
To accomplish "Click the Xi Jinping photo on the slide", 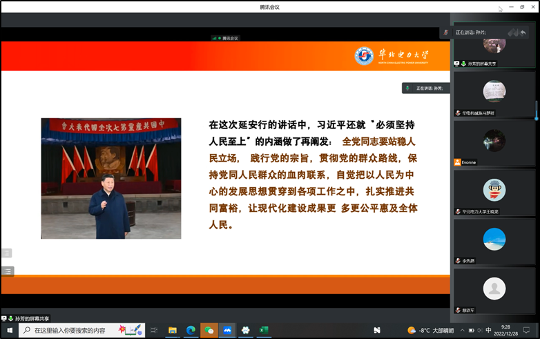I will click(x=111, y=178).
